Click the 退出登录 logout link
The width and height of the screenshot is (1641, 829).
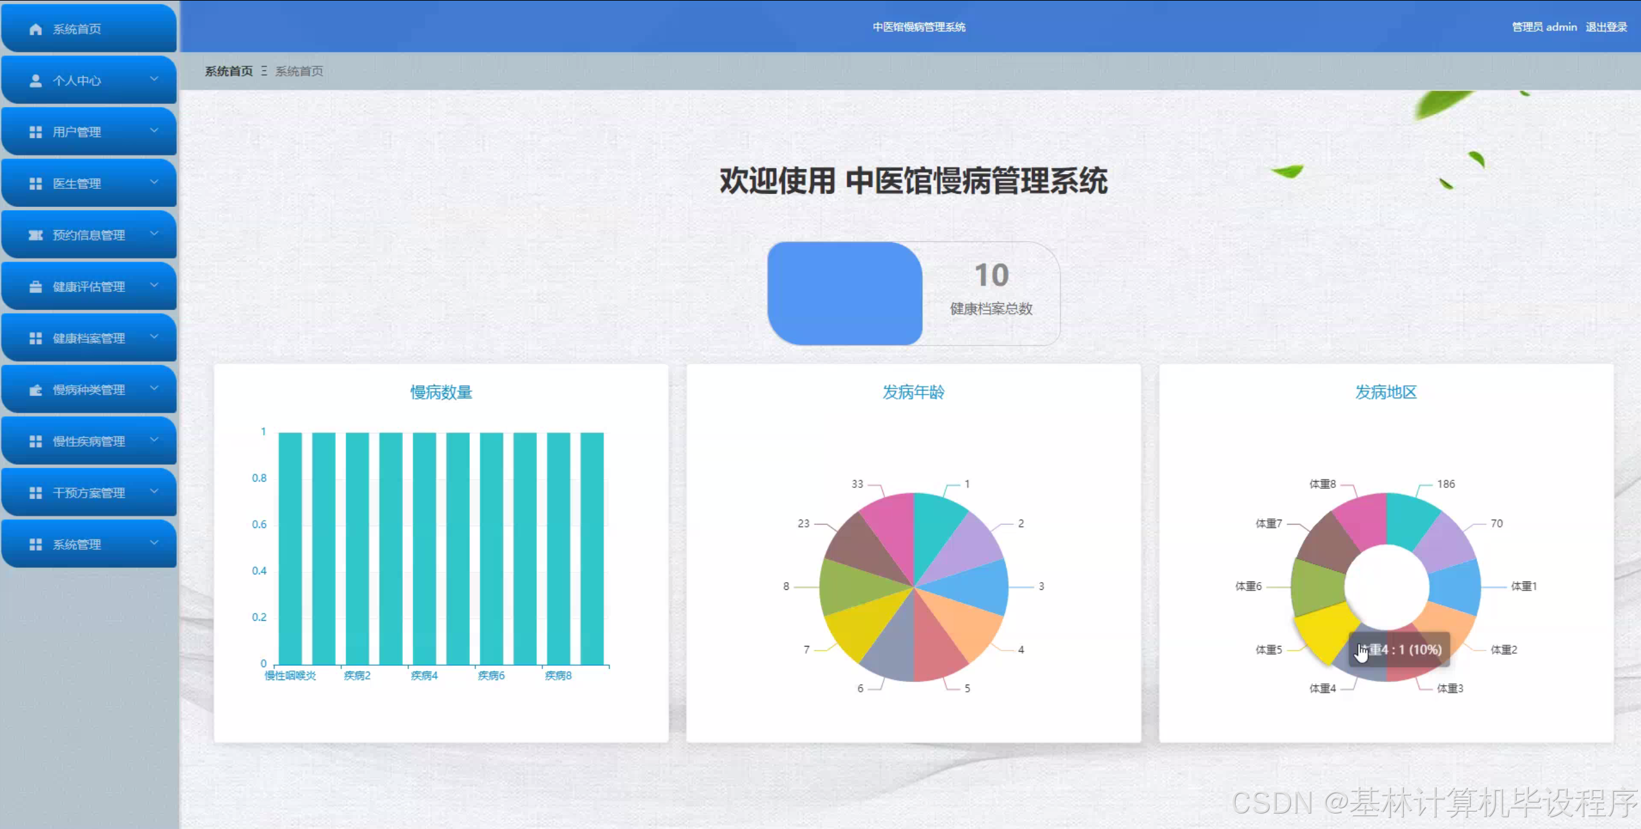[x=1606, y=27]
